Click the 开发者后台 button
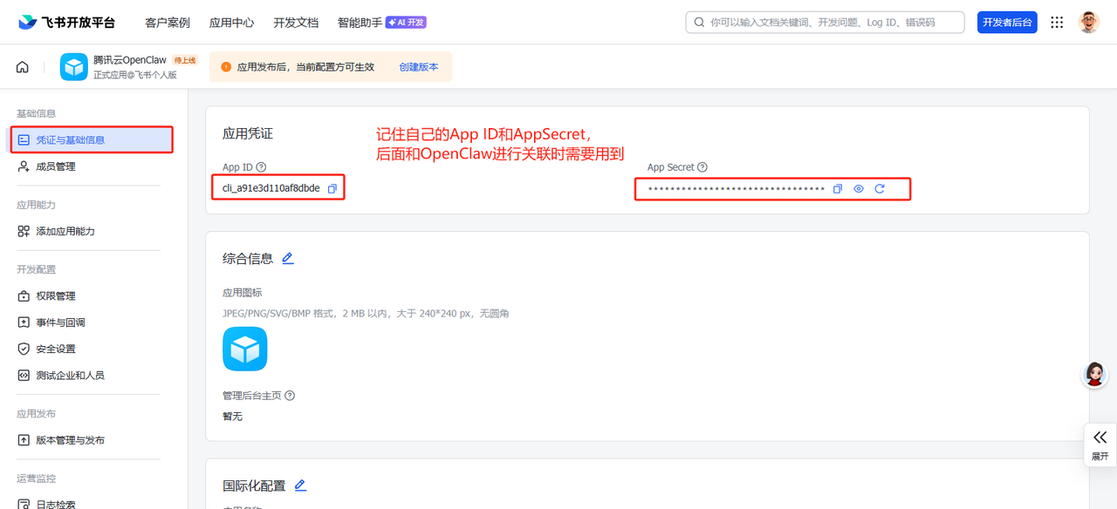The width and height of the screenshot is (1117, 509). click(x=1007, y=23)
